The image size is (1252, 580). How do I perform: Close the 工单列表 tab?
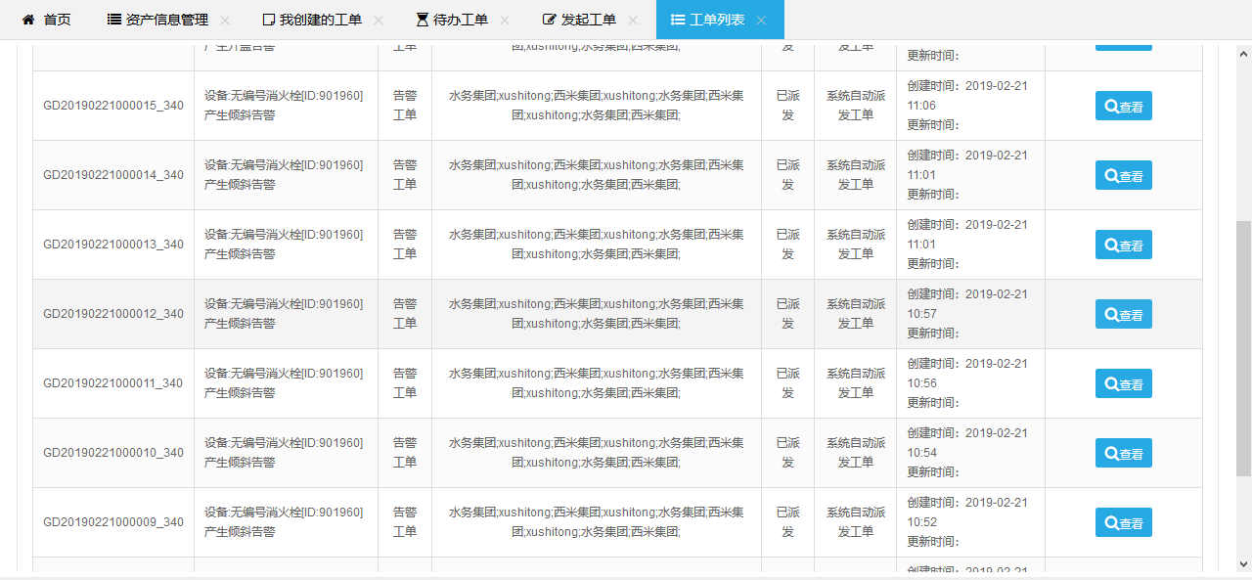pyautogui.click(x=762, y=21)
